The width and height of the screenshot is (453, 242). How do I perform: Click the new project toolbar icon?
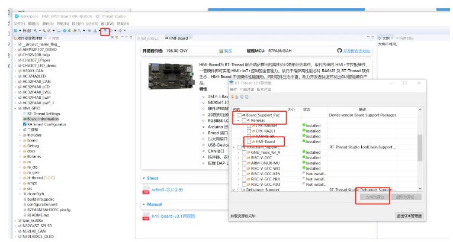[x=15, y=31]
